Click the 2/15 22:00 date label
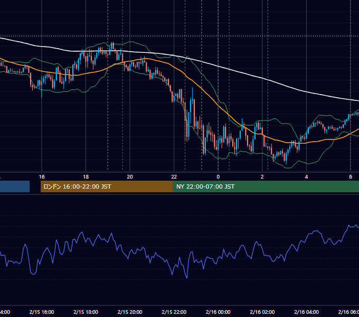The width and height of the screenshot is (359, 317). click(174, 312)
